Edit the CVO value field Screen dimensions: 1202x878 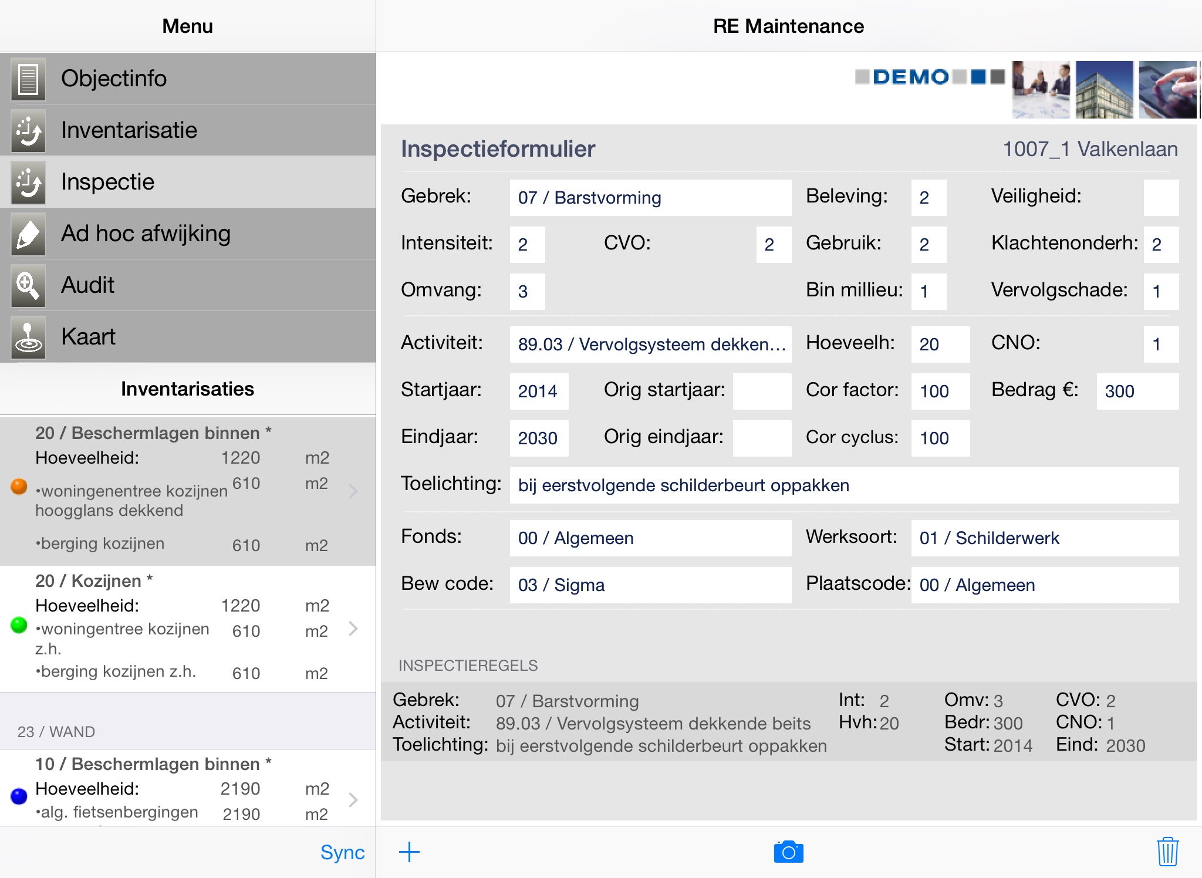774,245
